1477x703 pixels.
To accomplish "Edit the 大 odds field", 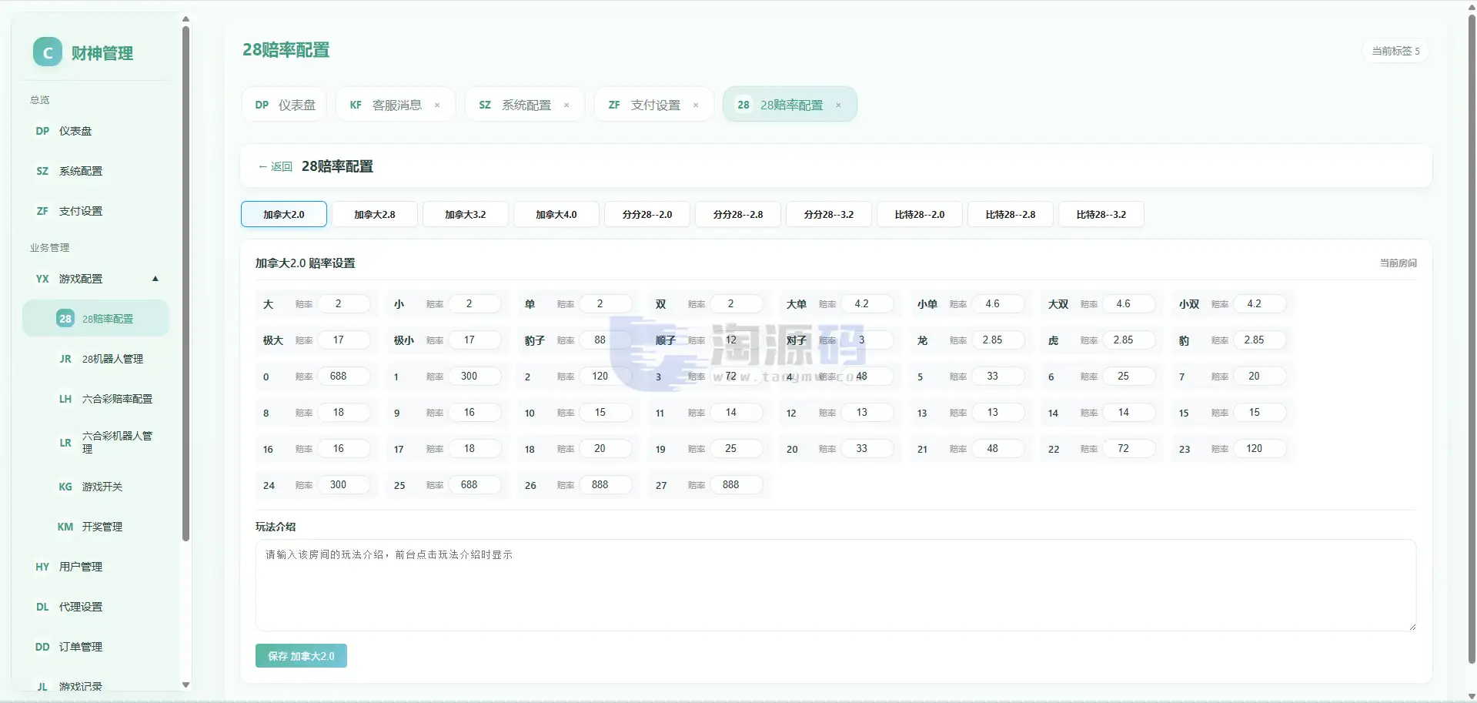I will pyautogui.click(x=344, y=304).
